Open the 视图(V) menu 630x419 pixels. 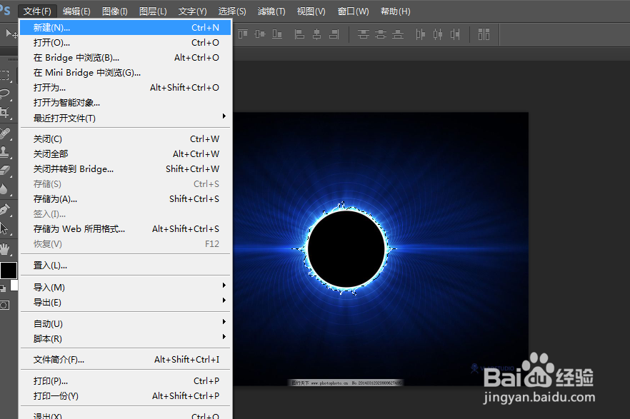point(311,11)
